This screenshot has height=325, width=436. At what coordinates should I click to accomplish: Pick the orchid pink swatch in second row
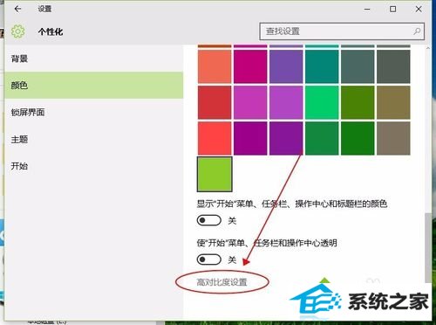click(x=250, y=102)
